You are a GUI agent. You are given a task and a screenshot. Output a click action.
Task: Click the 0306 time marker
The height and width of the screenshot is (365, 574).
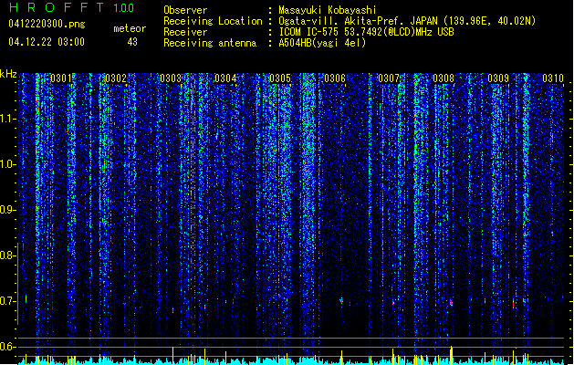pyautogui.click(x=335, y=78)
